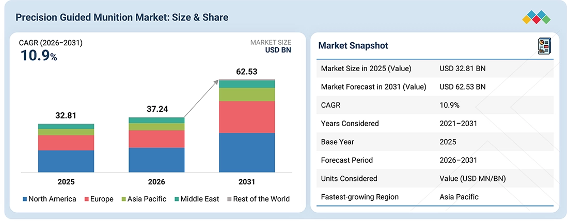The image size is (568, 221).
Task: Select the 2026 North America blue bar segment
Action: [x=157, y=160]
